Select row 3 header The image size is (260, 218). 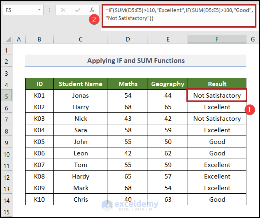point(6,73)
